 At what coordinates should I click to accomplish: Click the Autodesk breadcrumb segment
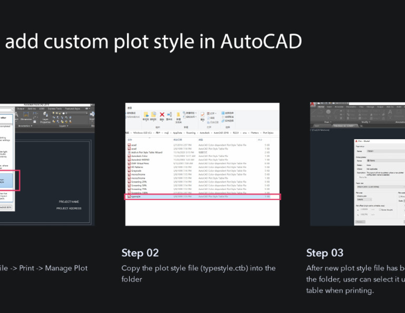tap(205, 133)
